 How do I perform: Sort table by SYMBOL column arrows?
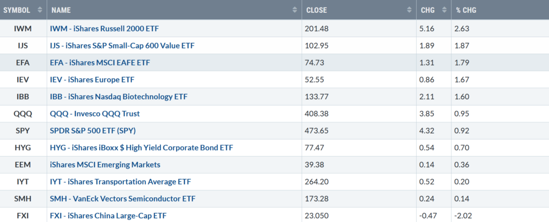pyautogui.click(x=40, y=10)
